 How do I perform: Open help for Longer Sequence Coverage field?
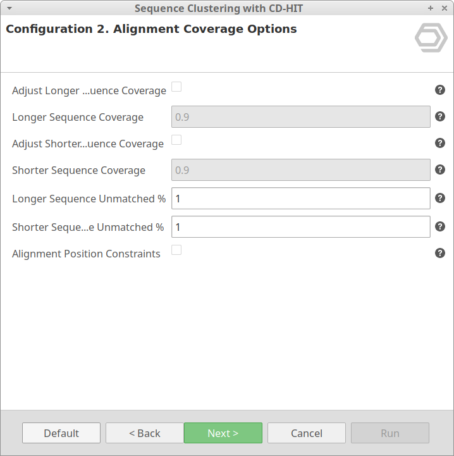pos(440,116)
